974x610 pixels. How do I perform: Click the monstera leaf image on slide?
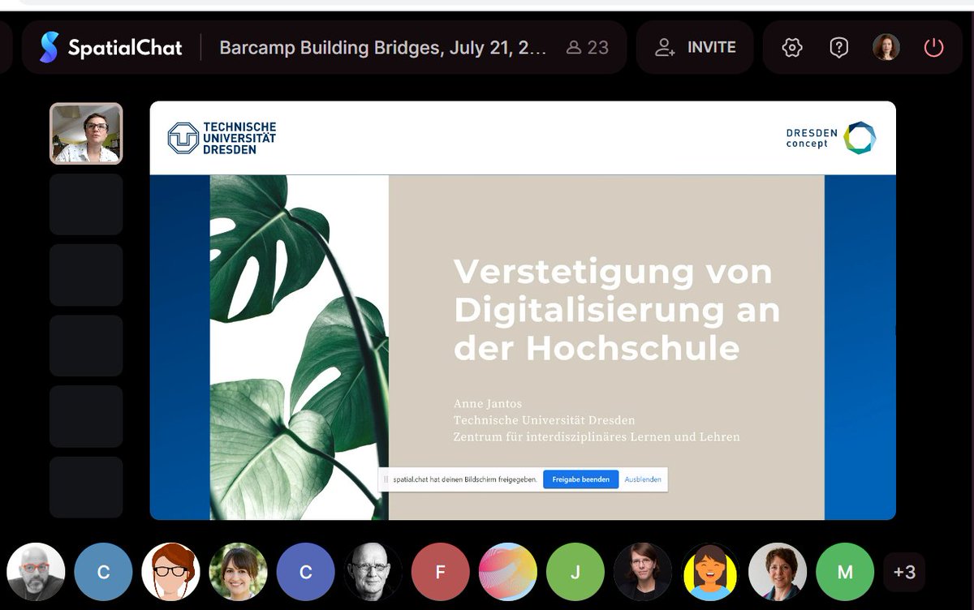(x=299, y=347)
